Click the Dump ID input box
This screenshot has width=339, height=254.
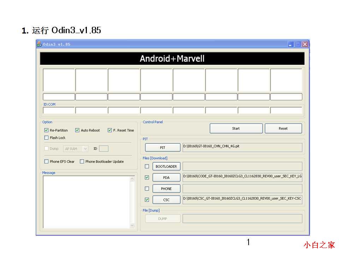tap(103, 149)
